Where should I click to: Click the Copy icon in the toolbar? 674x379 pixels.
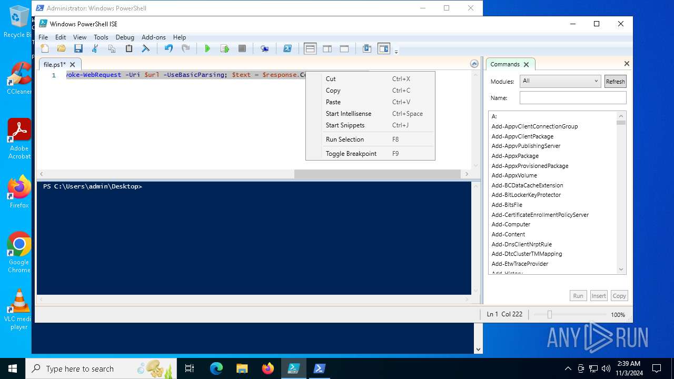(112, 48)
